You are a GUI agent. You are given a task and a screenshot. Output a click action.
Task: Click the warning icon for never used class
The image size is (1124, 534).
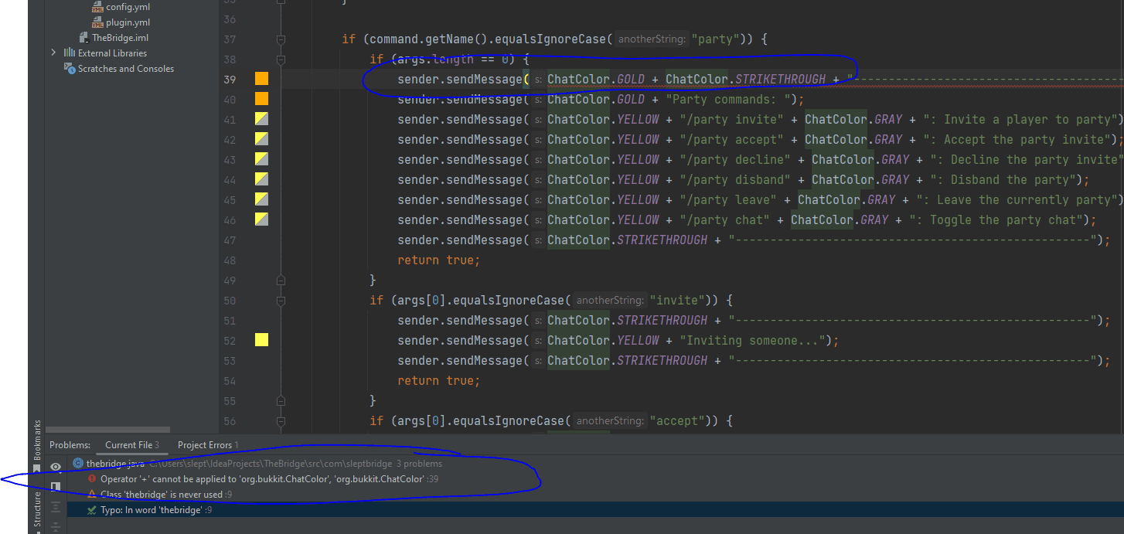click(92, 495)
